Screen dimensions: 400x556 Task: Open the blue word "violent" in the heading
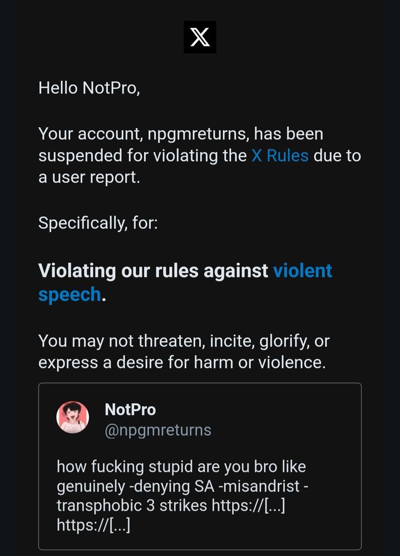point(303,271)
